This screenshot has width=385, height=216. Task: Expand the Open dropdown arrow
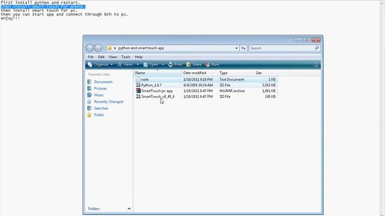pos(163,64)
